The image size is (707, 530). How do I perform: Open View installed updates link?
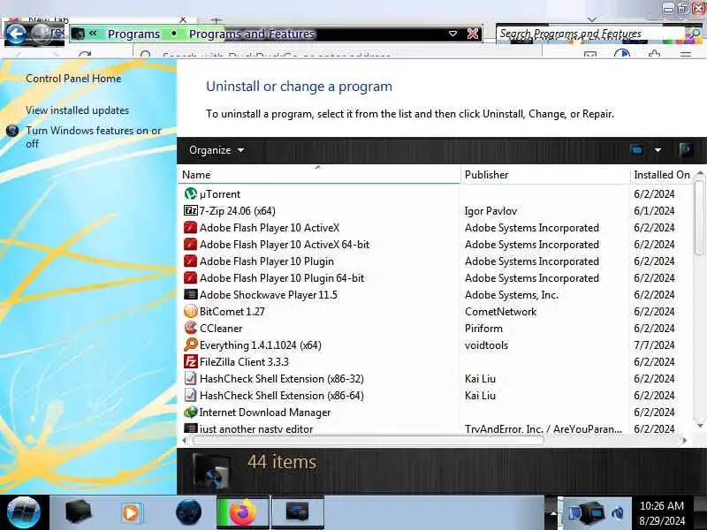tap(77, 110)
